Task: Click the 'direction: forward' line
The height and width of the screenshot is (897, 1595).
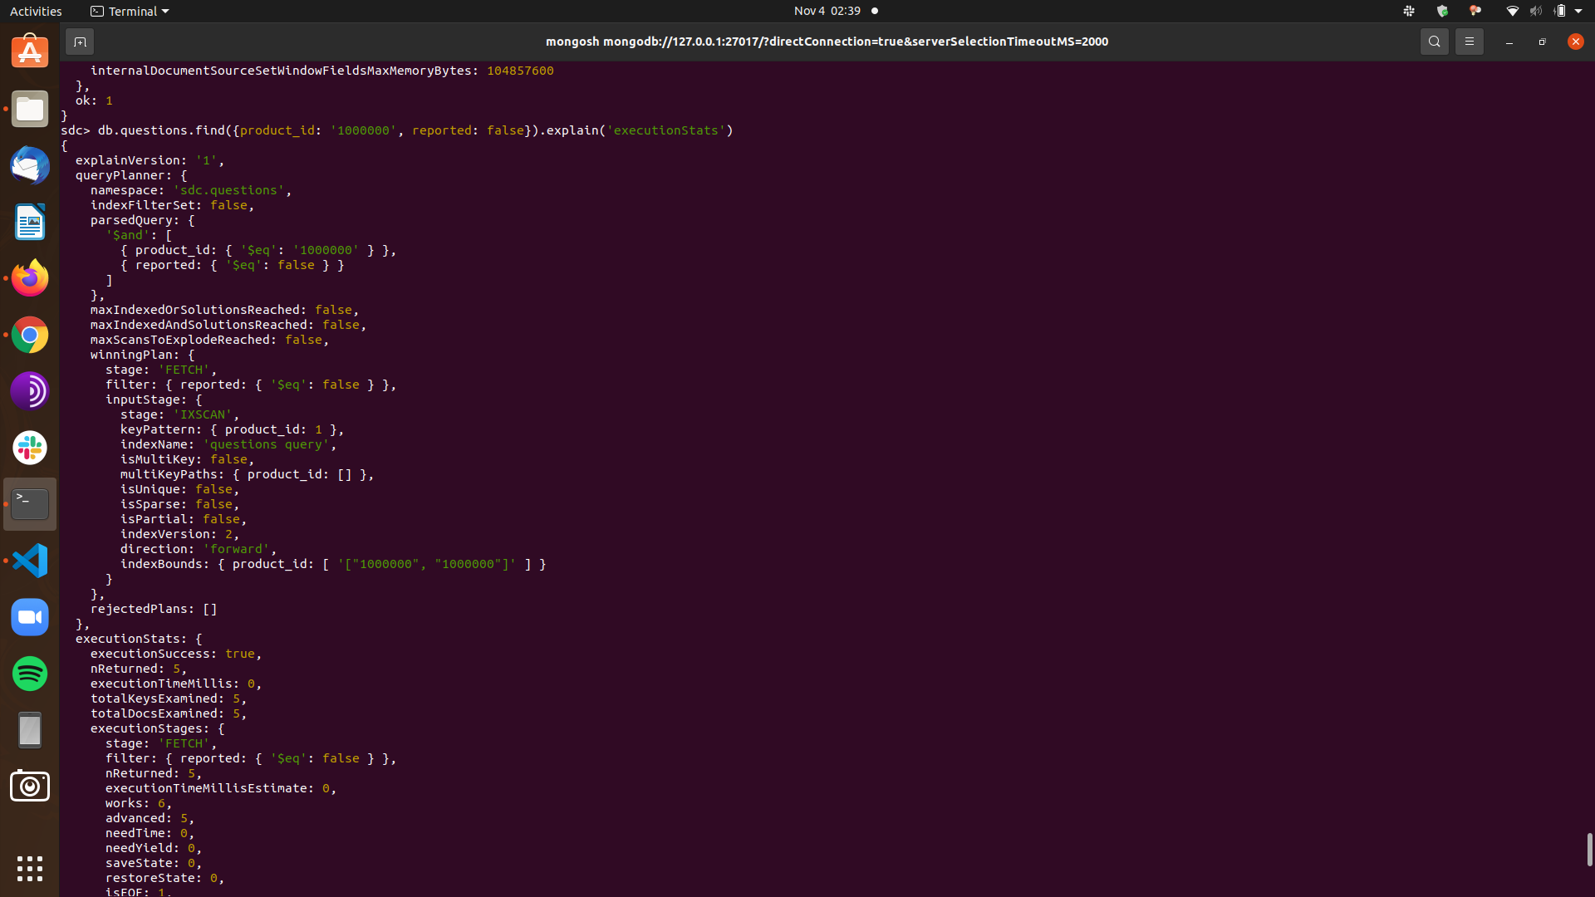Action: coord(199,549)
